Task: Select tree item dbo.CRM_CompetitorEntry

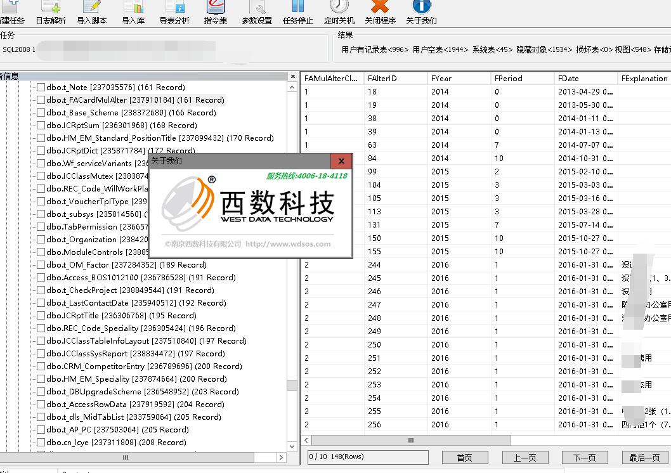Action: 144,366
